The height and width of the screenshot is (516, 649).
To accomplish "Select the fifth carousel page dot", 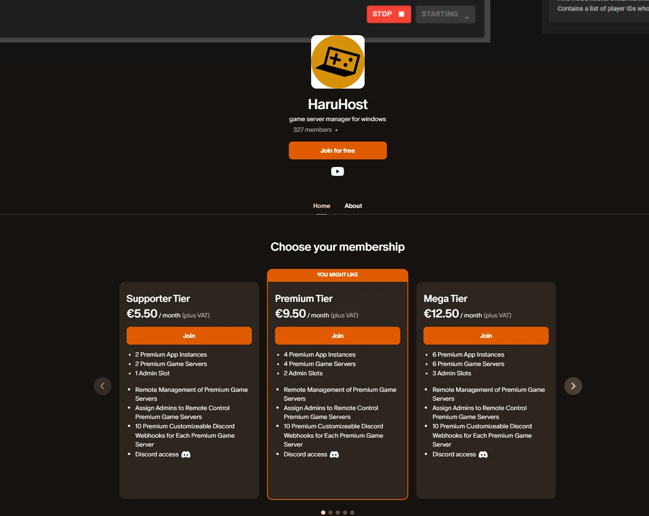I will coord(352,512).
